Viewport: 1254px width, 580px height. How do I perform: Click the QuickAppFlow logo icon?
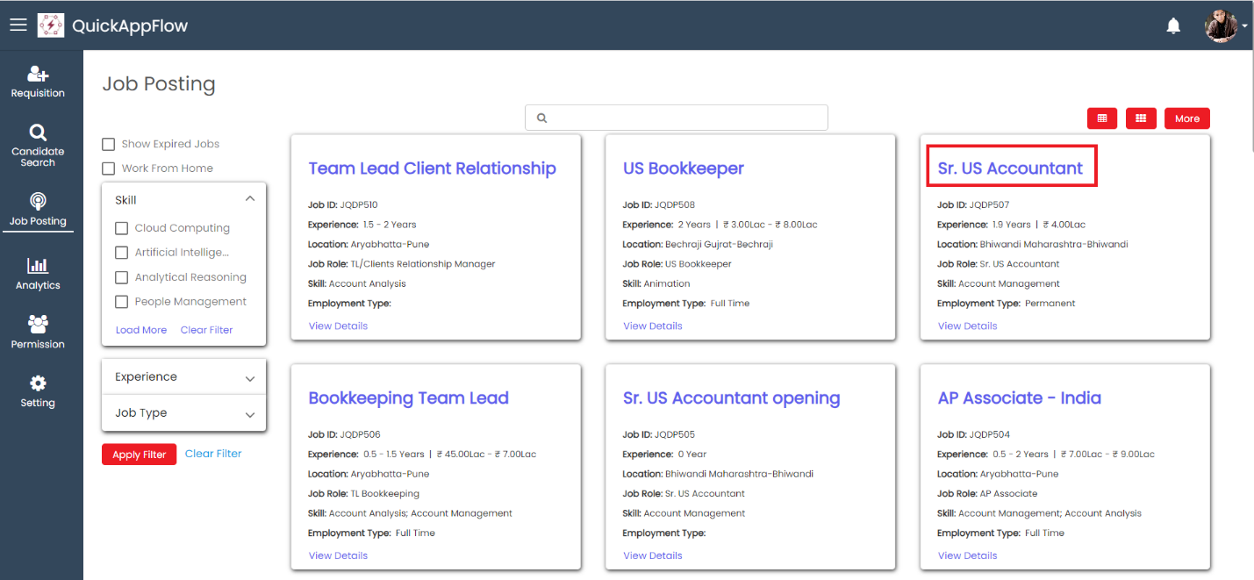[51, 25]
